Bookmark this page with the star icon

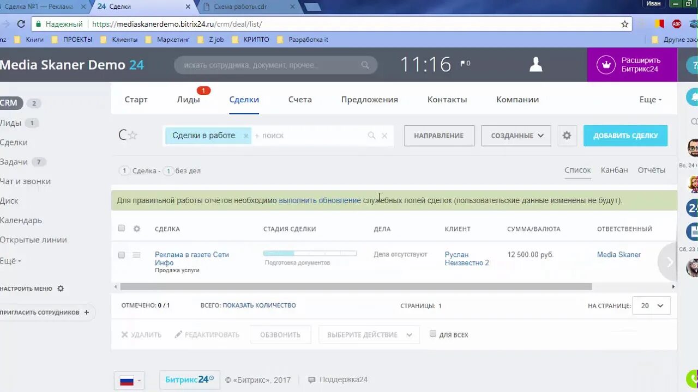(625, 24)
